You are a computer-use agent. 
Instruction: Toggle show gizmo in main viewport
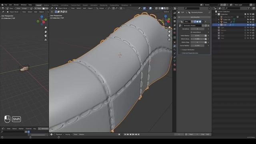coord(144,8)
